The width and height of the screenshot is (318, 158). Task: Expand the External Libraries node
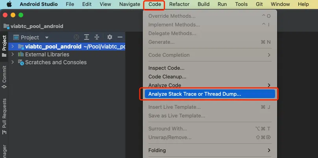click(13, 54)
